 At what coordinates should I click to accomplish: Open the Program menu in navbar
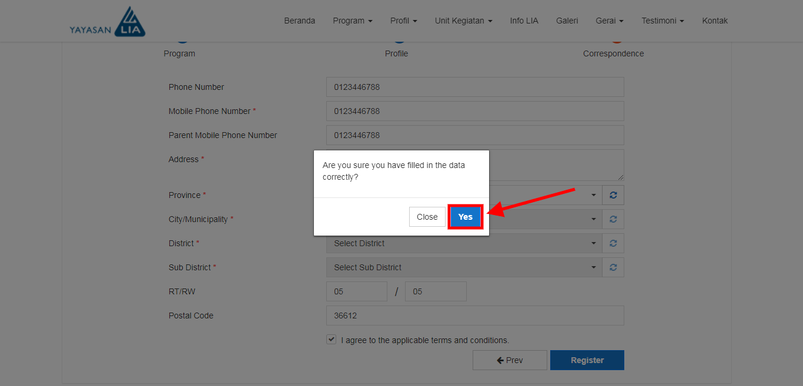coord(352,21)
